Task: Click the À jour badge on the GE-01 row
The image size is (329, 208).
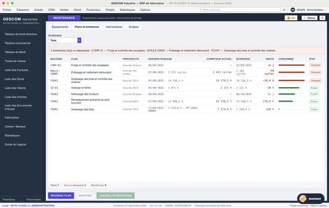Action: click(x=314, y=88)
